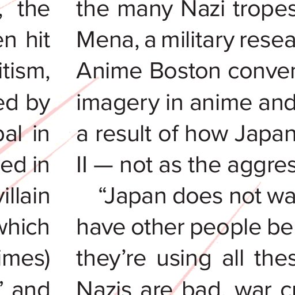
Task: Place cursor on the word "military"
Action: pos(198,42)
